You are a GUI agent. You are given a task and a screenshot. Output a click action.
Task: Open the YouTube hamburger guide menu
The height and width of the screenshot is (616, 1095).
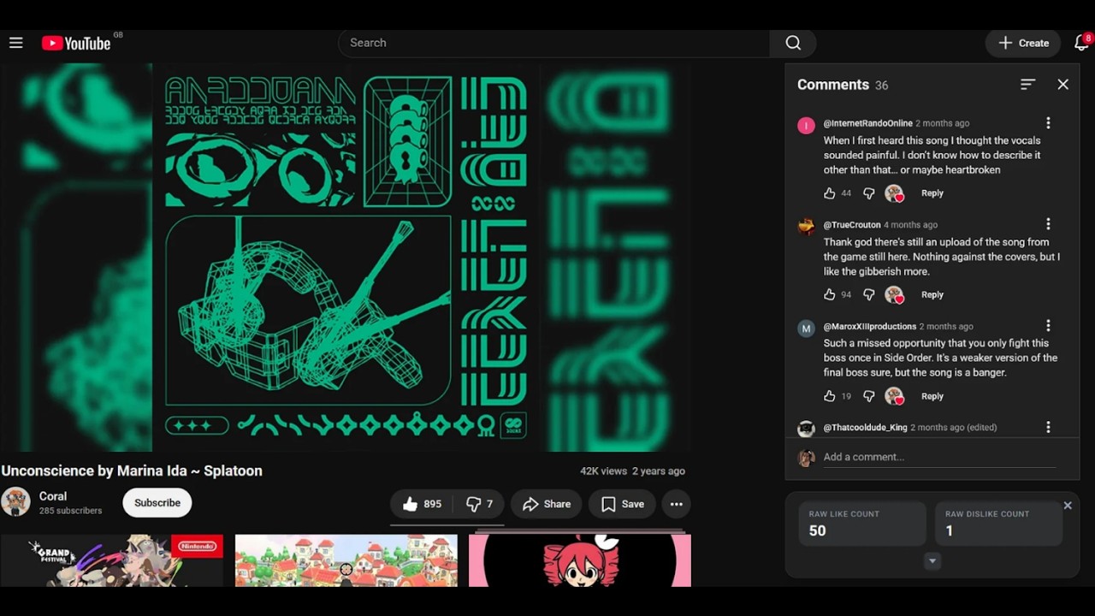click(15, 43)
